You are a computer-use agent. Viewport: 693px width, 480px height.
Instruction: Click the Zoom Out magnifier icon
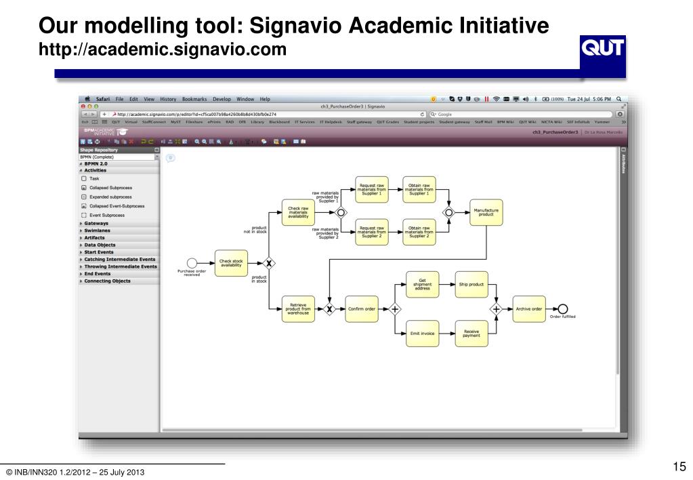click(204, 142)
